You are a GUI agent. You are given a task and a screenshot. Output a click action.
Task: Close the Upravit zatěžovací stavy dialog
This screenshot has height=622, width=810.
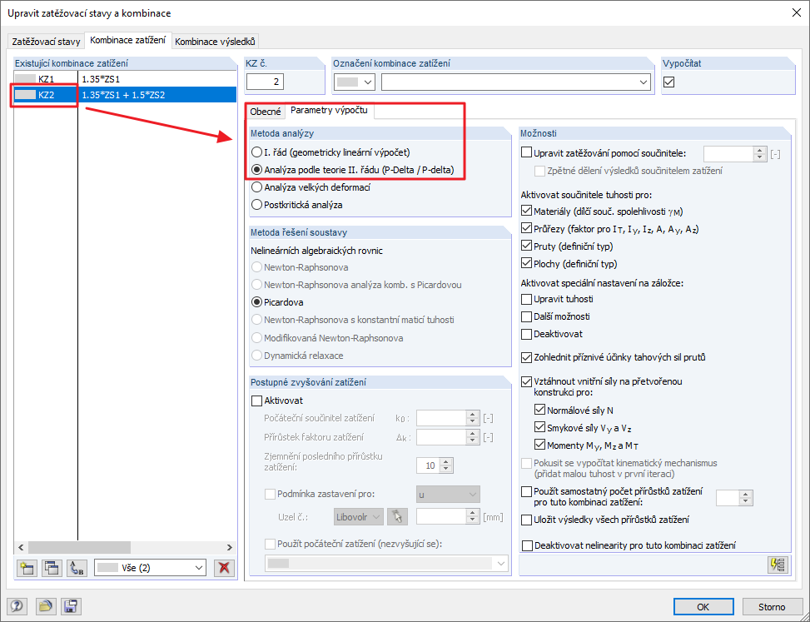pos(796,13)
